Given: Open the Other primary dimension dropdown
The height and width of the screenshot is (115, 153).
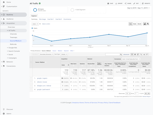Looking at the screenshot, I should click(72, 51).
